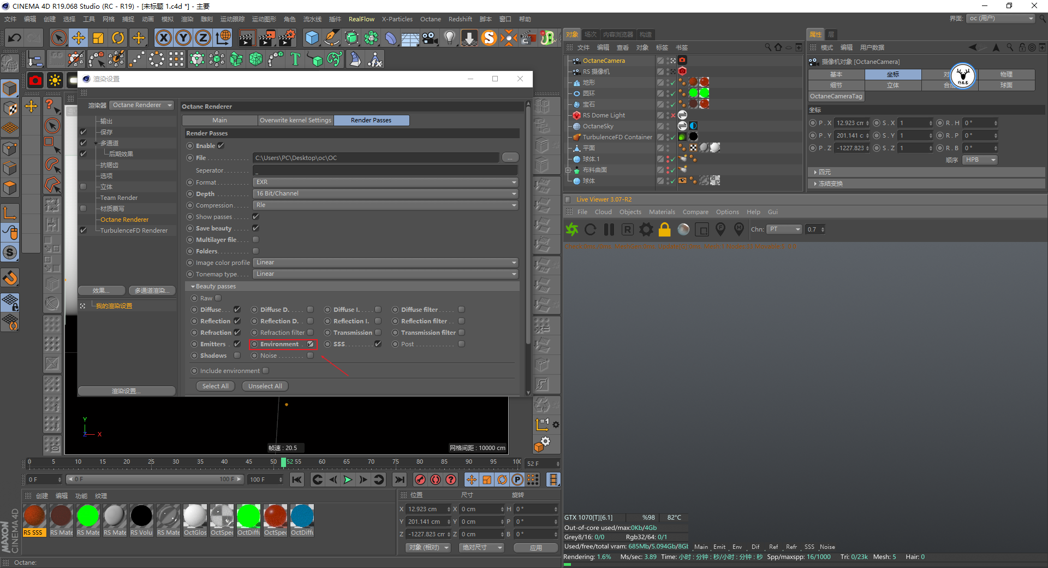Select the Pen spline tool icon
This screenshot has width=1048, height=568.
coord(332,38)
